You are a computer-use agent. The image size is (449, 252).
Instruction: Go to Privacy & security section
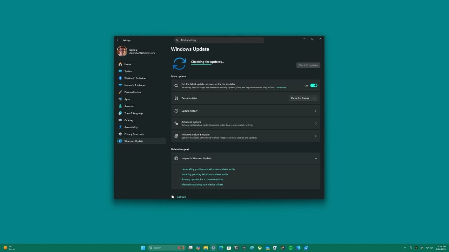tap(134, 134)
